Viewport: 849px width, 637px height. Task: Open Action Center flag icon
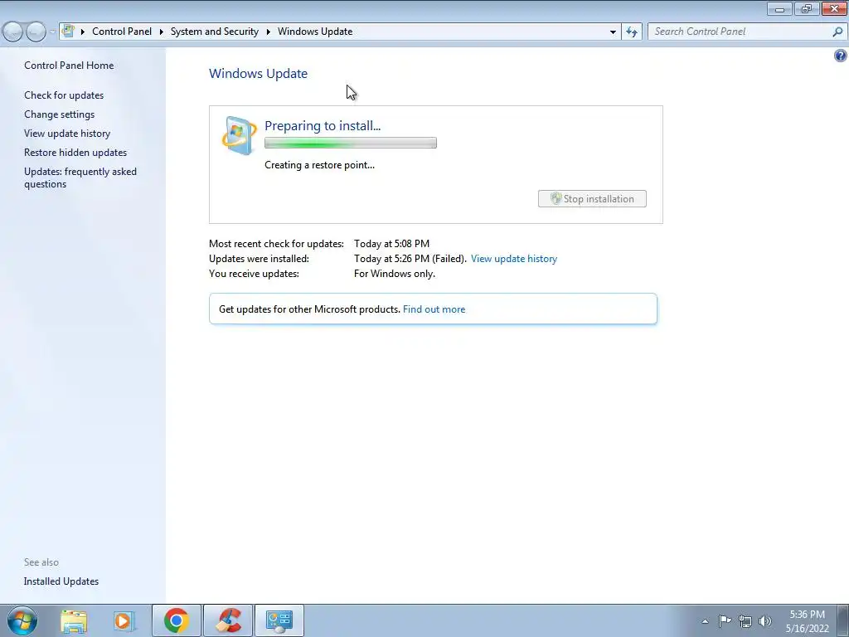[725, 621]
